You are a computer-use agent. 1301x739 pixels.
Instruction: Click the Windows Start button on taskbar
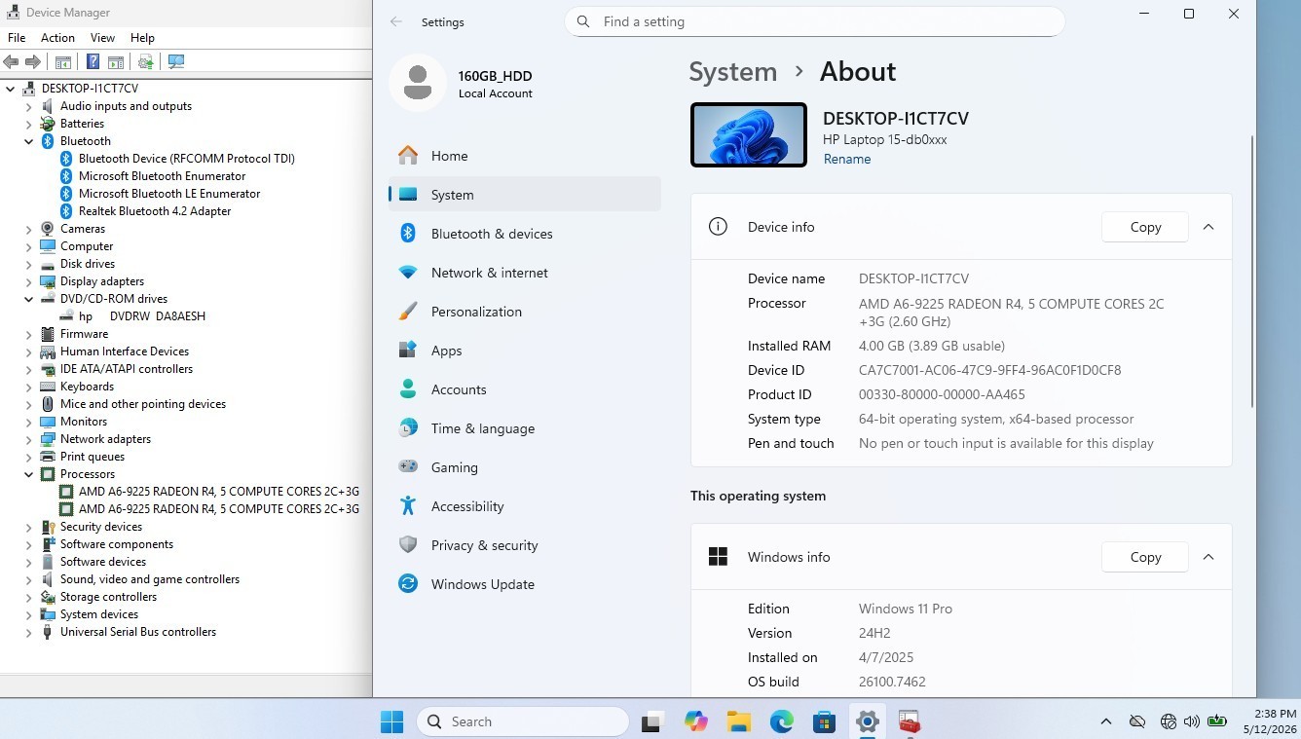392,721
